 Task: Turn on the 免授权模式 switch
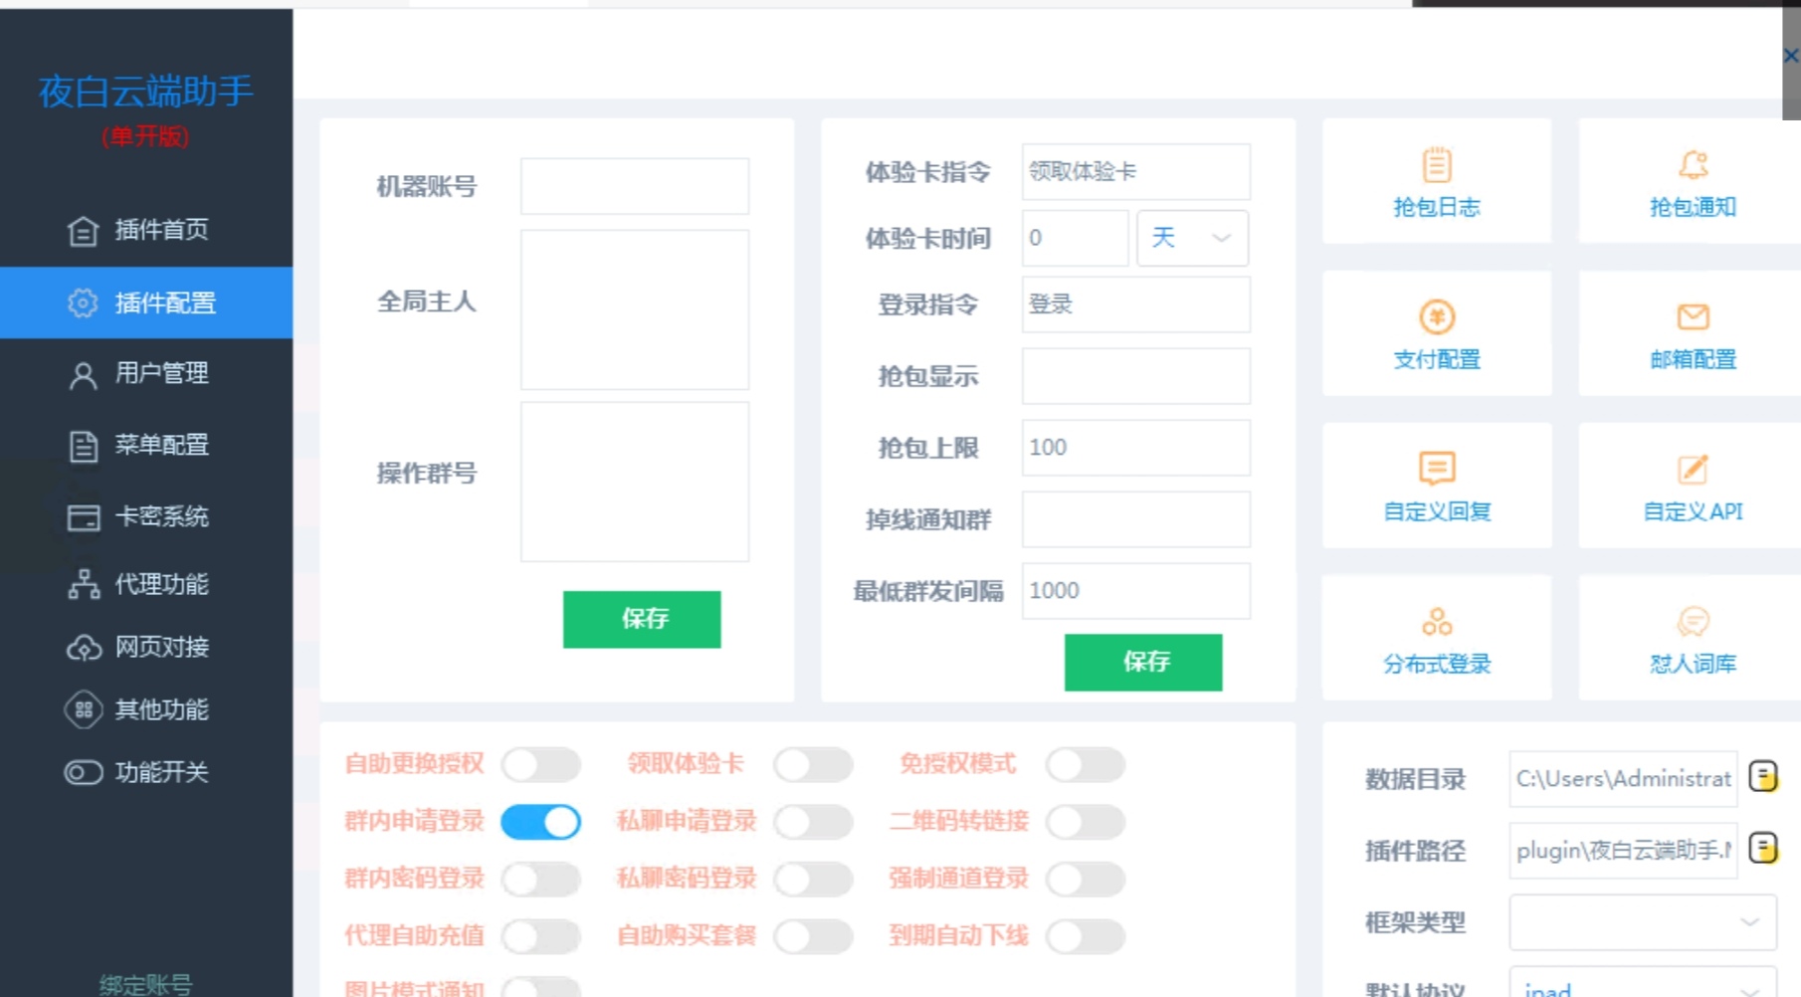[x=1085, y=764]
